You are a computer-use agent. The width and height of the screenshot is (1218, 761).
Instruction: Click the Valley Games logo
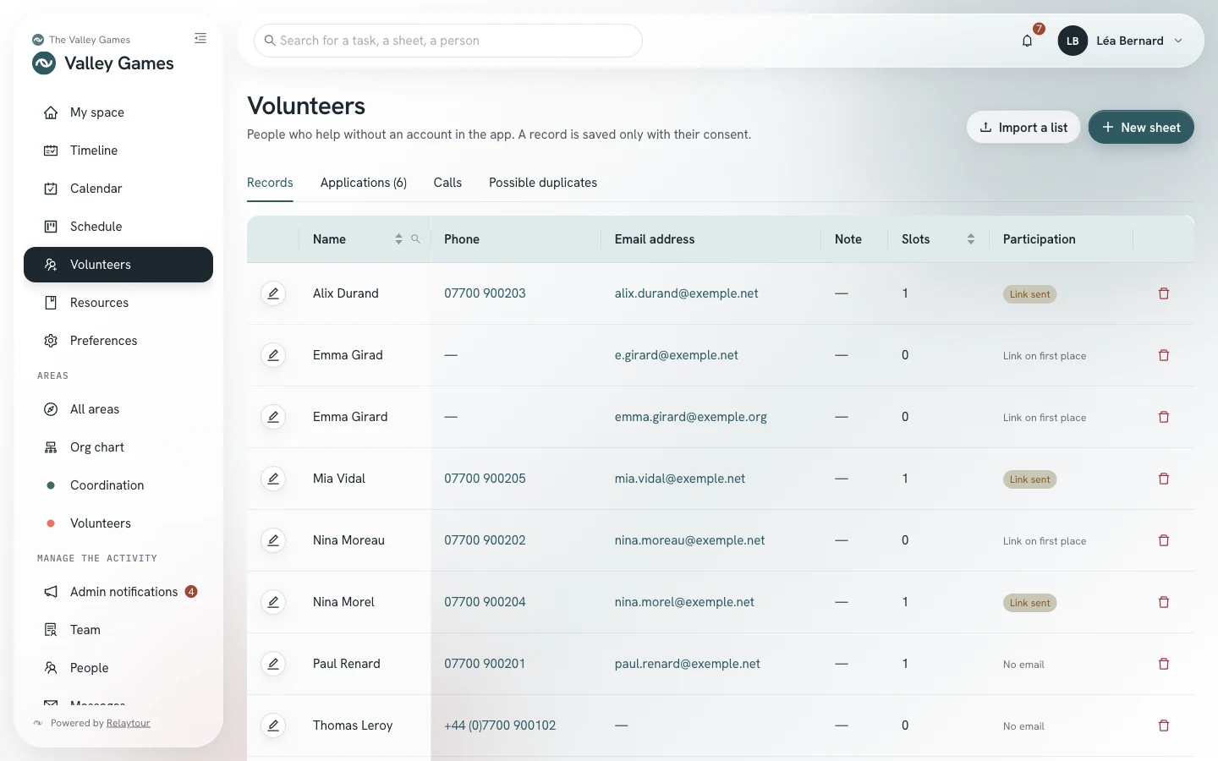(x=44, y=63)
